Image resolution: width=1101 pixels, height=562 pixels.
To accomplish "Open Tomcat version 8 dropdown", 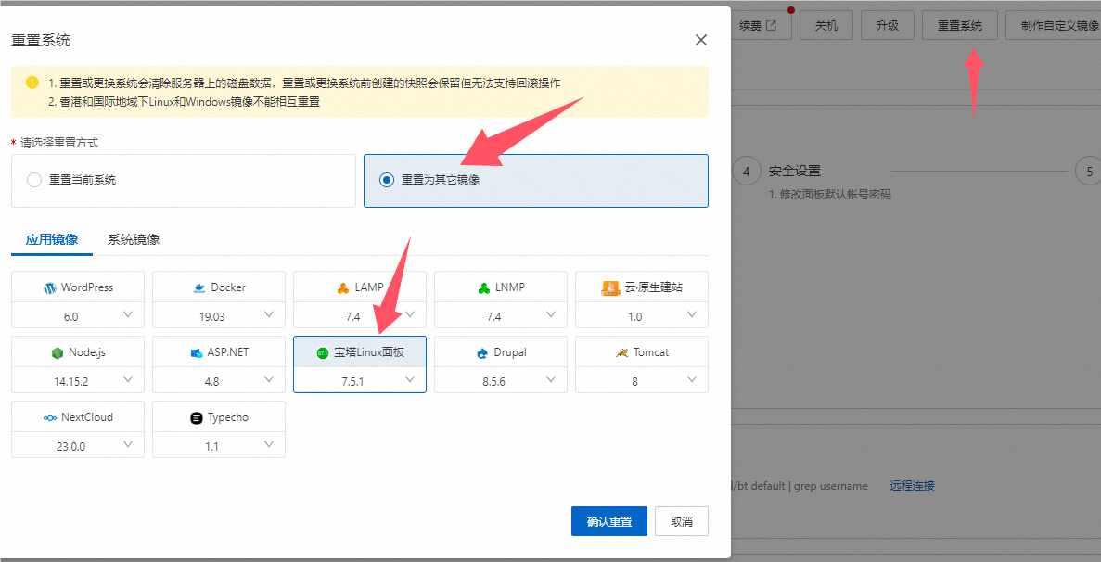I will coord(642,381).
